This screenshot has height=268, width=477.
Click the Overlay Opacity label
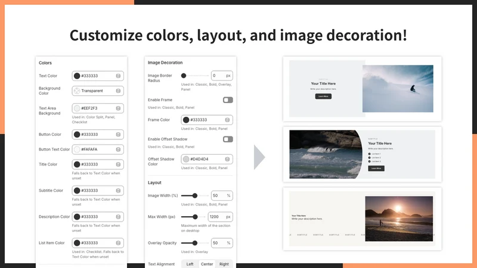click(162, 243)
